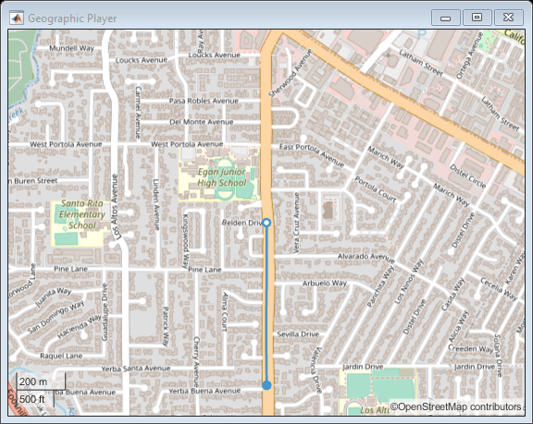This screenshot has height=424, width=533.
Task: Click the Sevilla Drive street label
Action: click(298, 334)
